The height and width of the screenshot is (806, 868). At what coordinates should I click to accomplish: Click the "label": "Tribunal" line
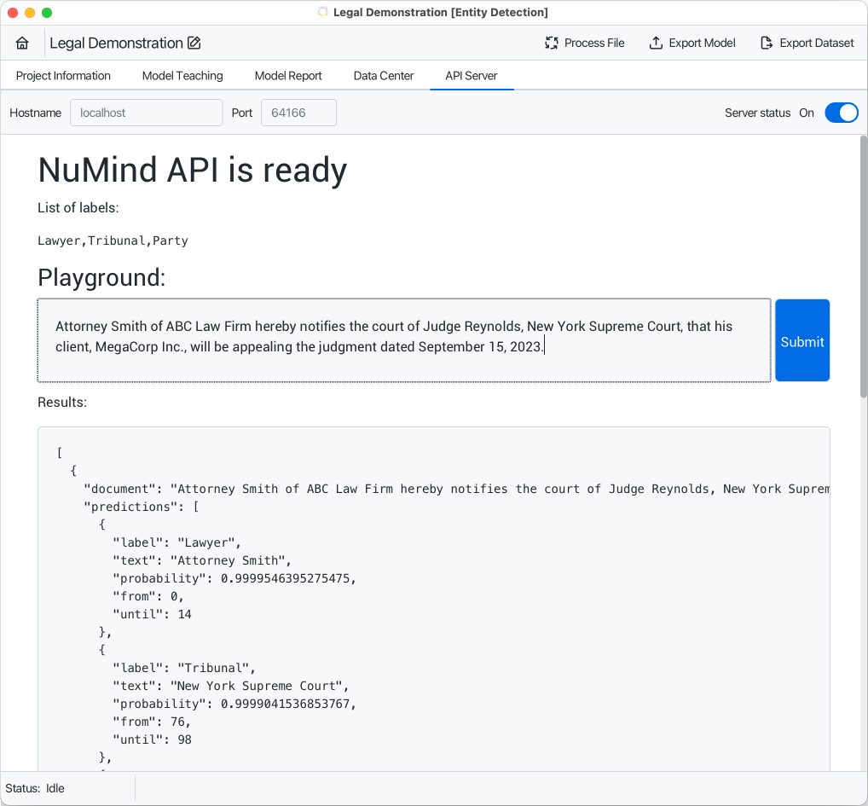[184, 668]
